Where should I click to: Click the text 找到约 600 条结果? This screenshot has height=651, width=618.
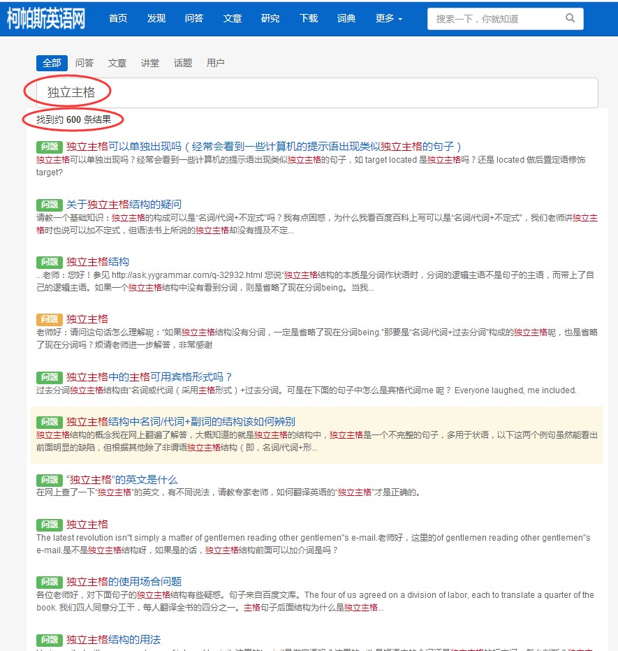click(x=73, y=120)
